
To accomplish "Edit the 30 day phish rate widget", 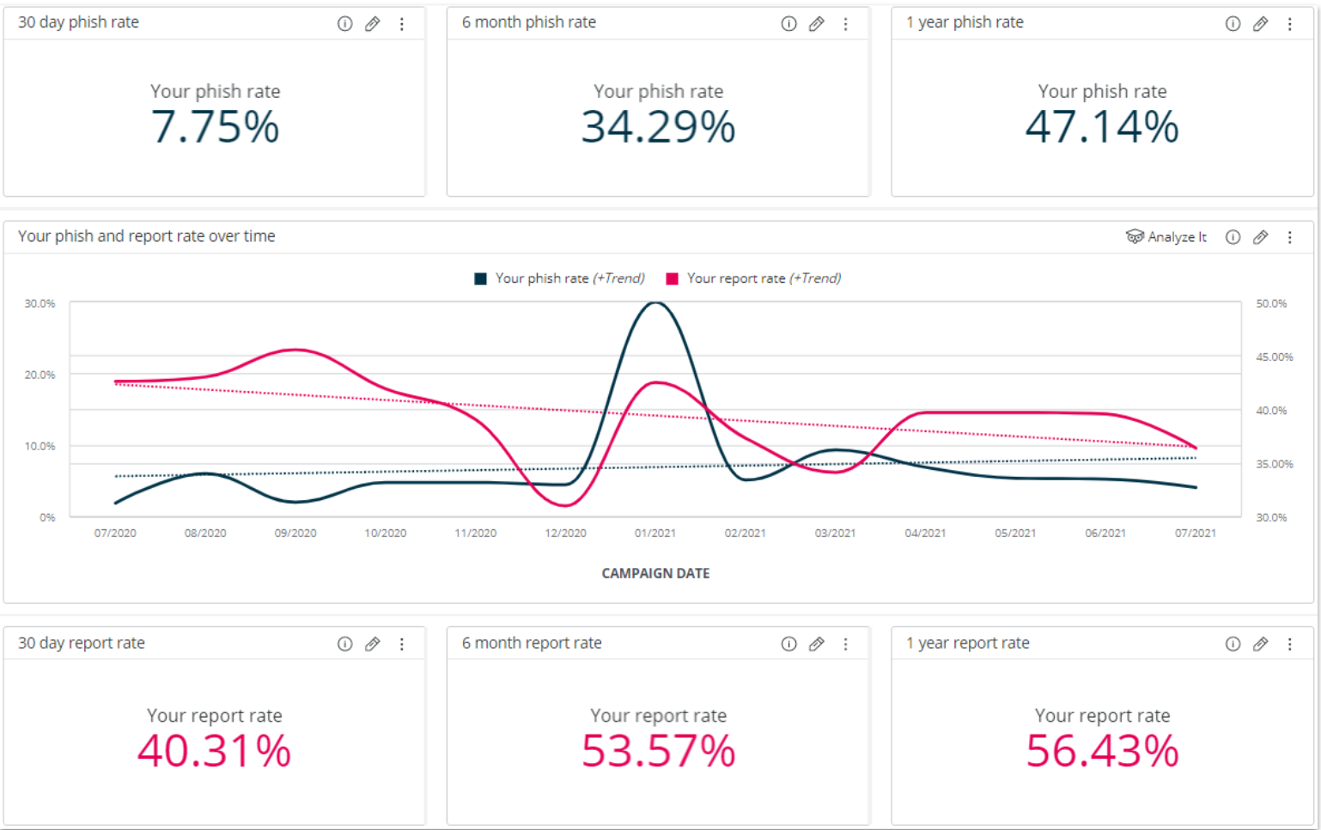I will (x=373, y=24).
